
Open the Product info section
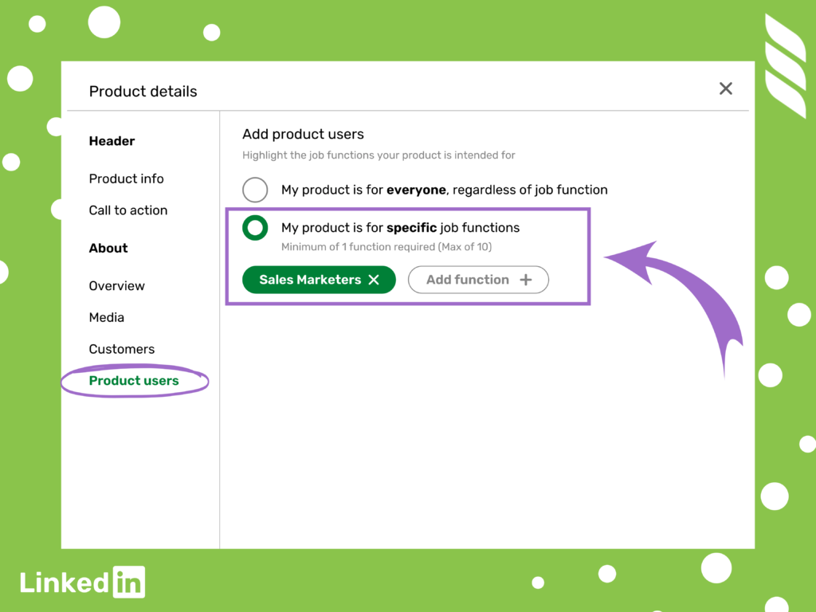(126, 178)
